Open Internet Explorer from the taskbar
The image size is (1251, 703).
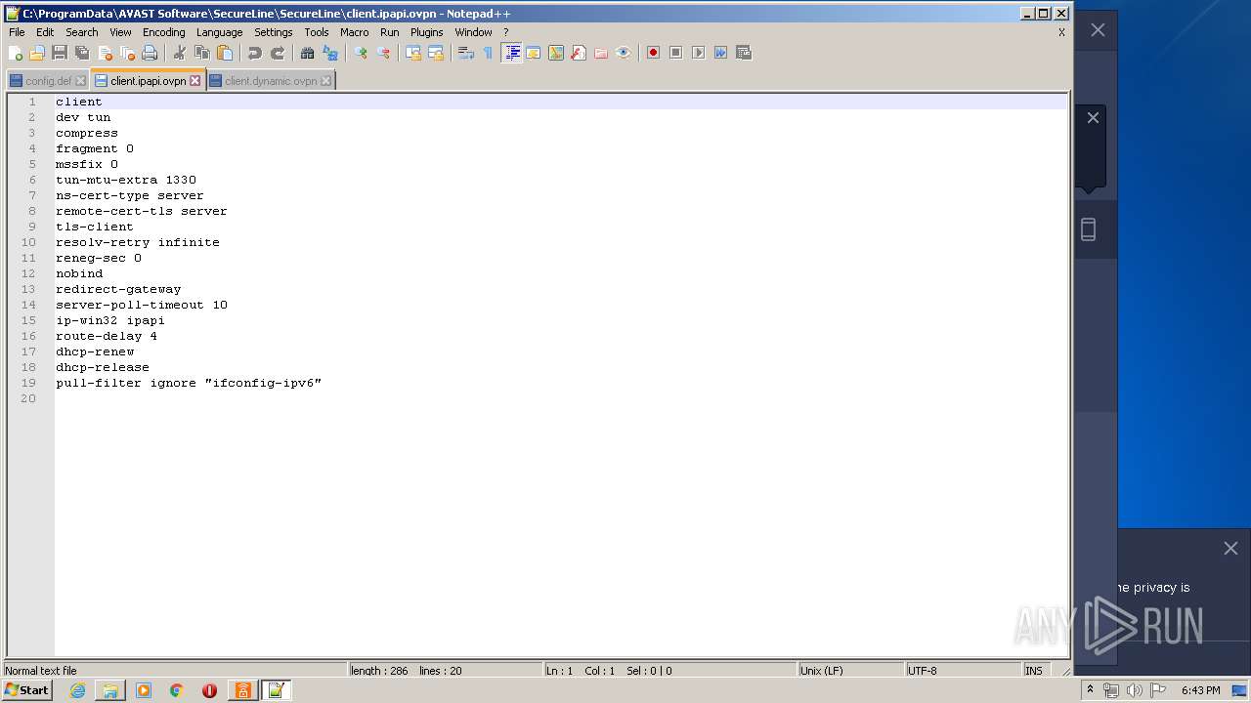click(x=77, y=690)
